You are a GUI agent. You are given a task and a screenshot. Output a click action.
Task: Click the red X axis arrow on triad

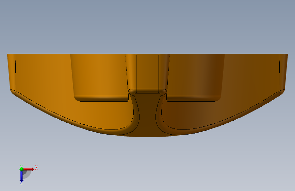tap(28, 169)
